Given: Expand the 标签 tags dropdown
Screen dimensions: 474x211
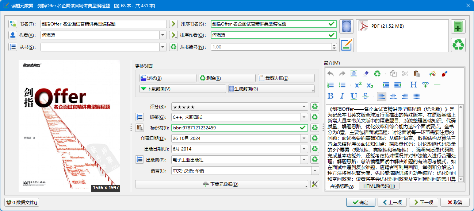Looking at the screenshot, I should coord(304,117).
